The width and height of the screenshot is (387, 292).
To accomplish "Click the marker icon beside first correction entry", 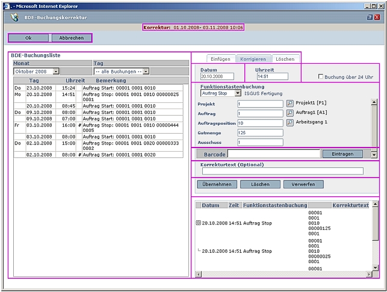I will tap(198, 223).
